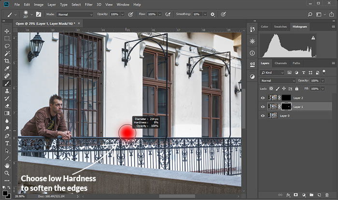This screenshot has height=200, width=338.
Task: Select the Dodge tool
Action: 7,128
